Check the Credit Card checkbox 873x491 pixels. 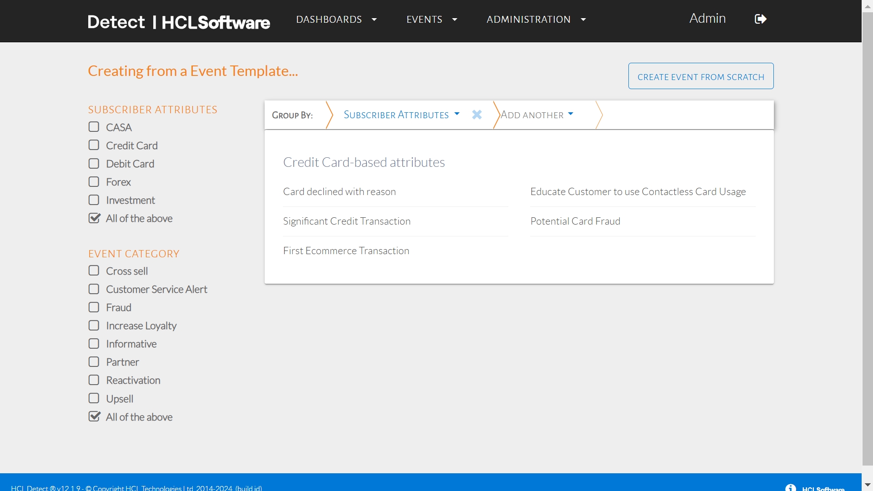tap(94, 145)
